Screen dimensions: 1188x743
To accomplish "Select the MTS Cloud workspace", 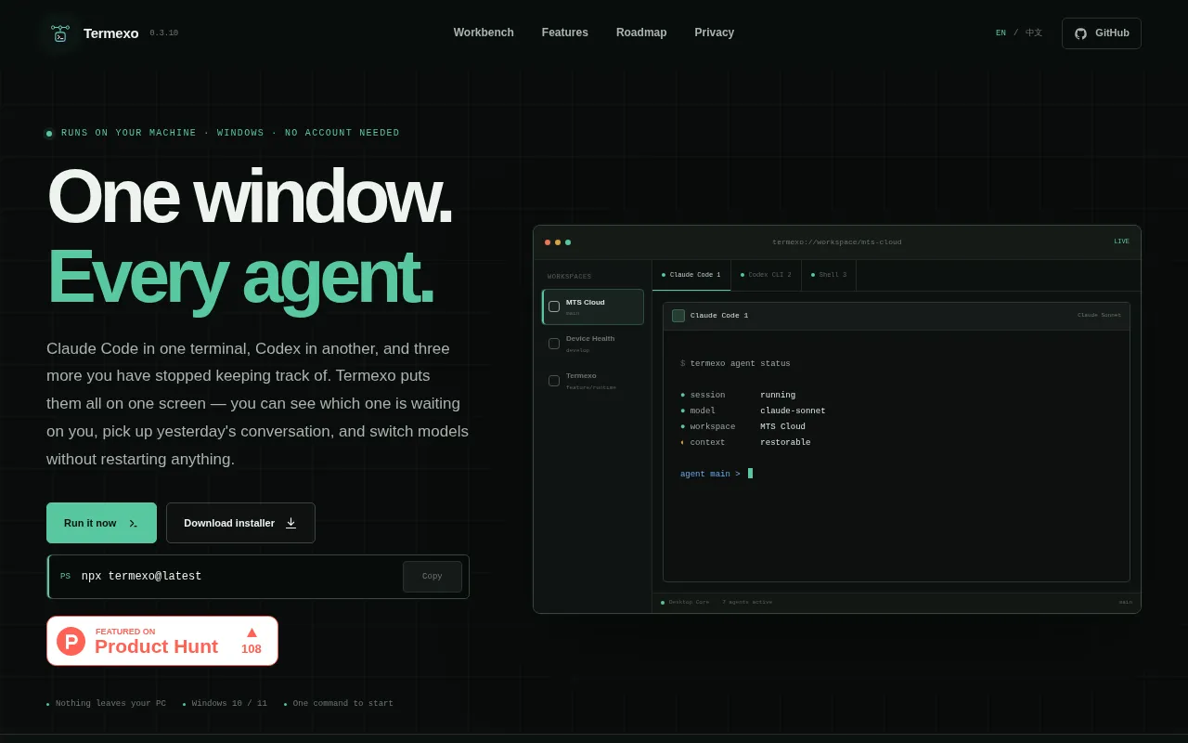I will point(593,306).
